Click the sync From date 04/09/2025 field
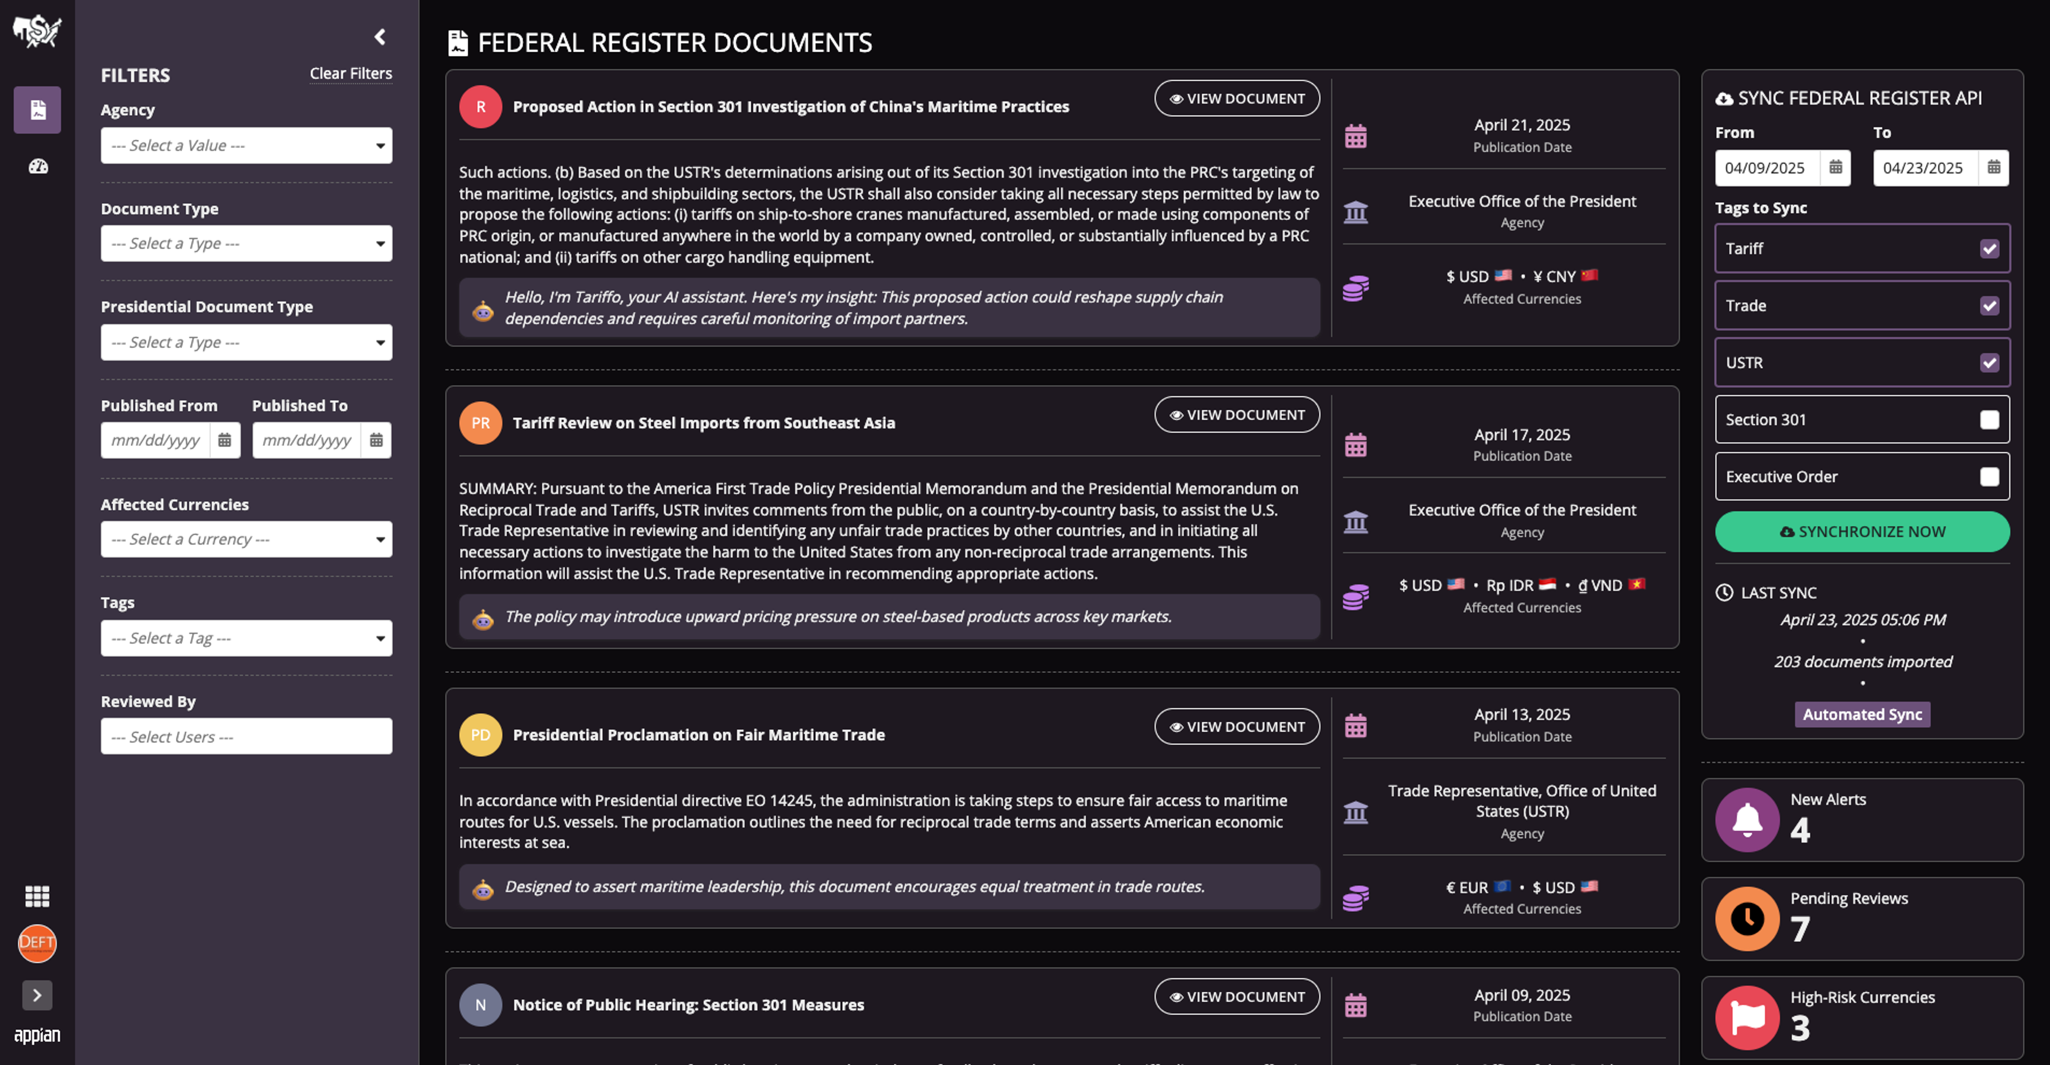Image resolution: width=2050 pixels, height=1065 pixels. click(x=1768, y=168)
